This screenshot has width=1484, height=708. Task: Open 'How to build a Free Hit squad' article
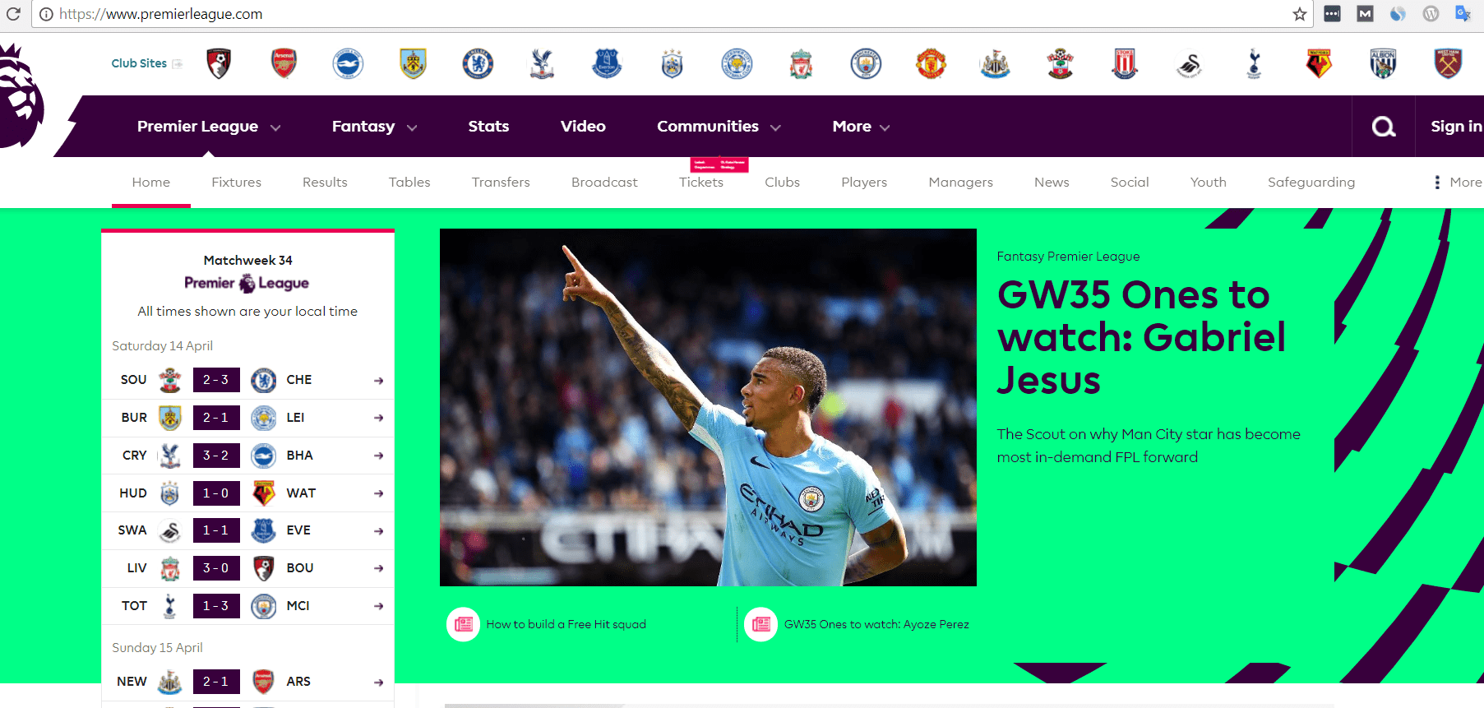566,624
